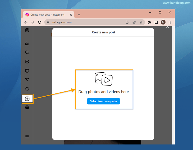Image resolution: width=193 pixels, height=150 pixels.
Task: Open Messages paper plane icon
Action: click(x=27, y=80)
